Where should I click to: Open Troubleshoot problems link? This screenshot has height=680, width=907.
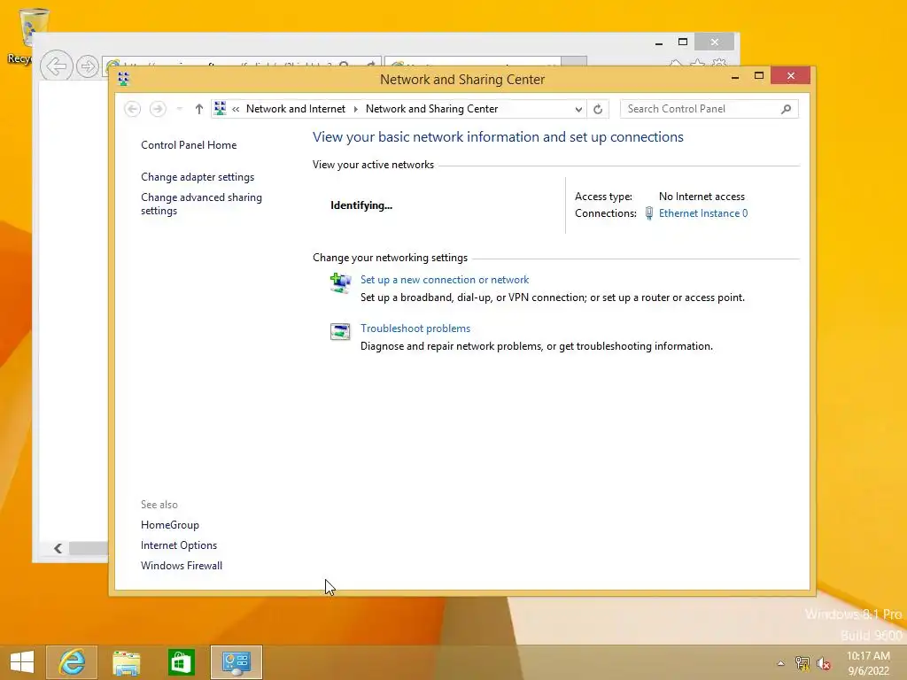(415, 328)
